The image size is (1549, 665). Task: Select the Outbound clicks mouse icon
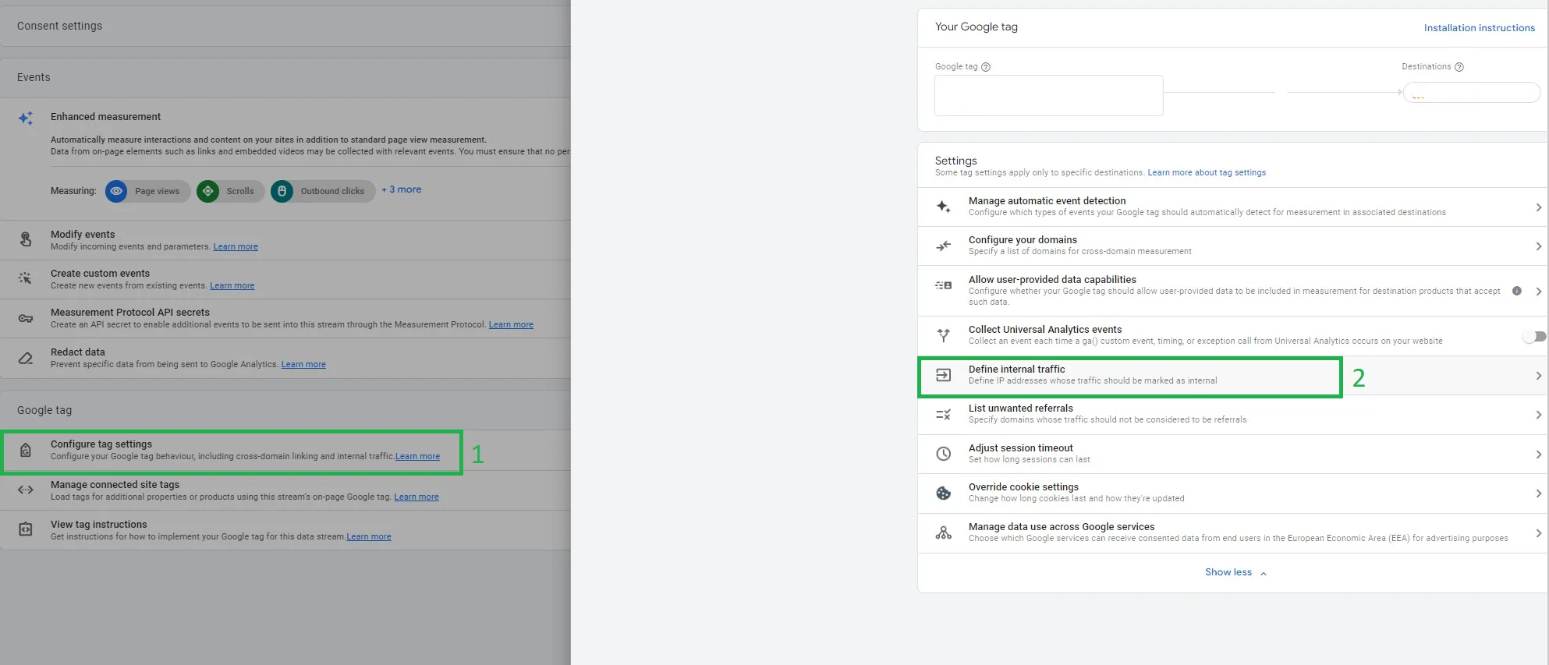pos(282,191)
